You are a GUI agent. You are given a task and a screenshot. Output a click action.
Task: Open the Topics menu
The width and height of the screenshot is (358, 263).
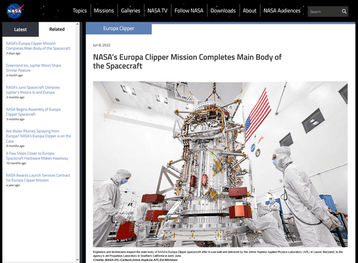80,11
